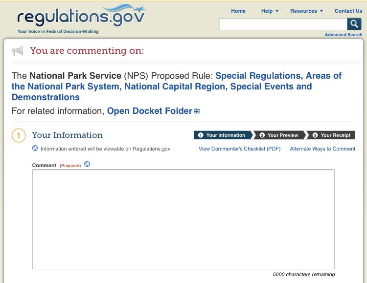
Task: Open the Advanced Search link
Action: click(344, 35)
